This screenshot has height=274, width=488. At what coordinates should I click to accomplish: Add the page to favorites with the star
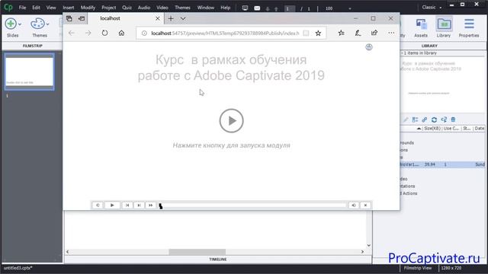point(318,33)
